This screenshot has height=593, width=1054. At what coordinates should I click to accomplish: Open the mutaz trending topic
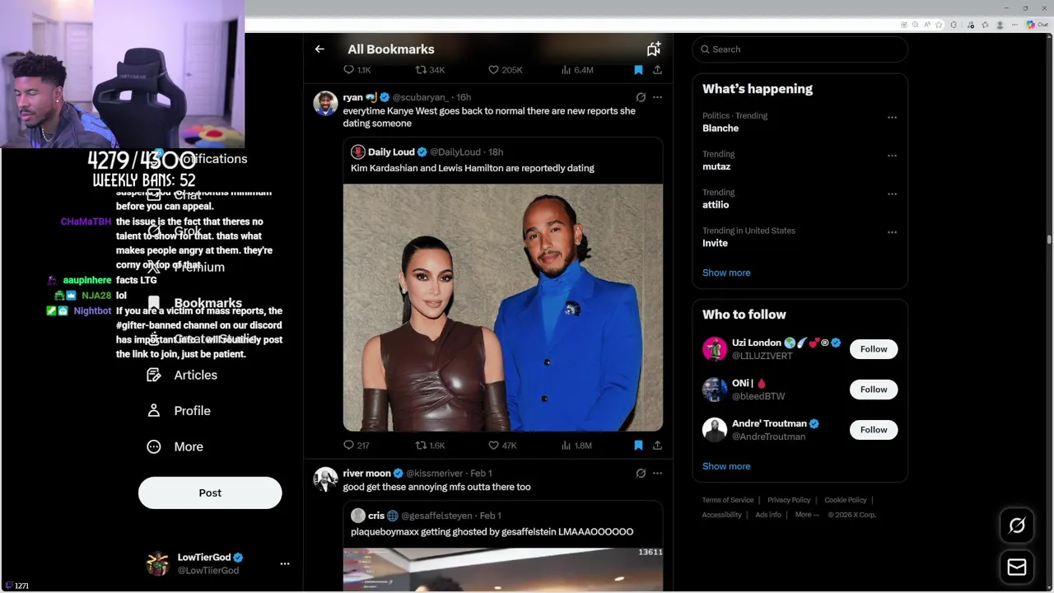[x=716, y=166]
